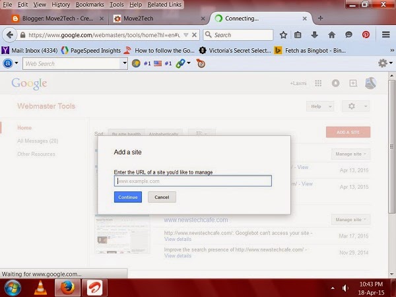The width and height of the screenshot is (396, 297).
Task: Click the Pinterest toolbar icon
Action: tap(366, 34)
